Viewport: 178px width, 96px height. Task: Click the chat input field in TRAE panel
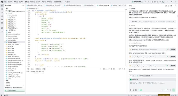152,85
